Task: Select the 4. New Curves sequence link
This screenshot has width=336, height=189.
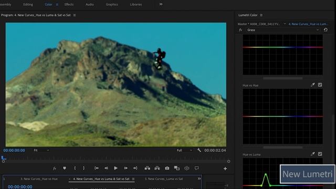Action: coord(308,24)
